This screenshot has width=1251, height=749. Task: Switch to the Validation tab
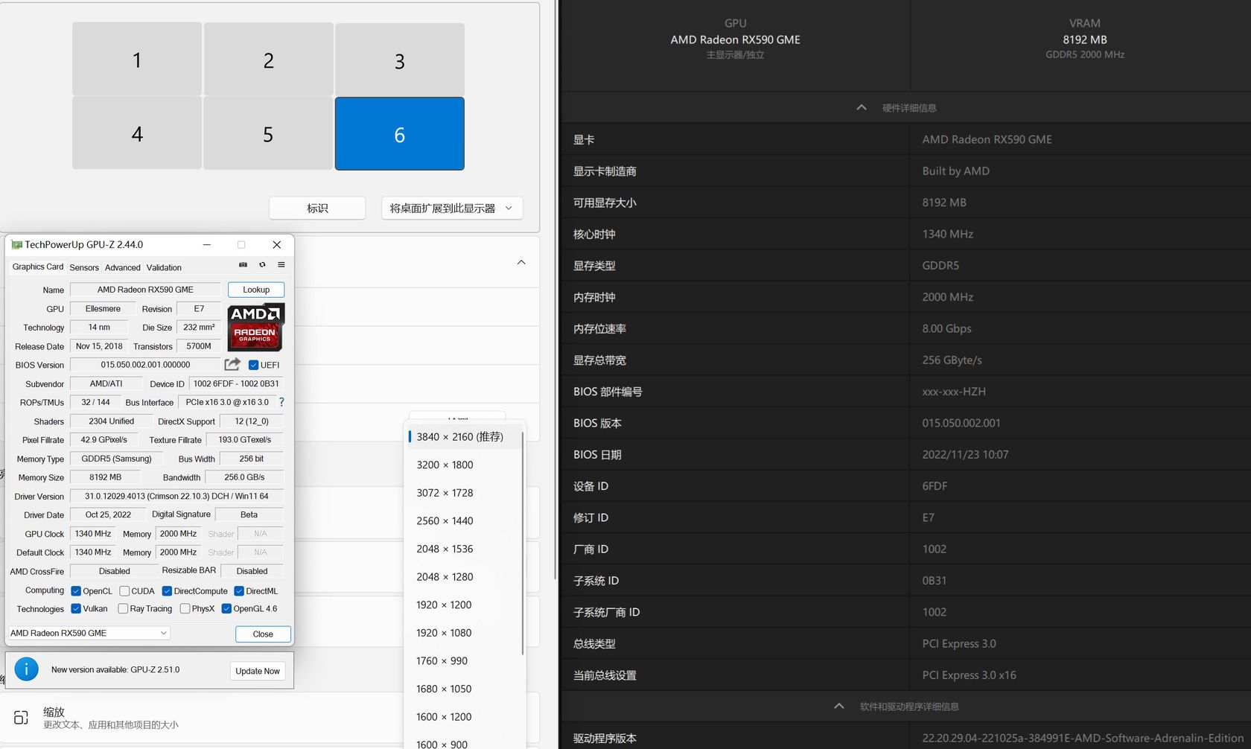point(164,267)
